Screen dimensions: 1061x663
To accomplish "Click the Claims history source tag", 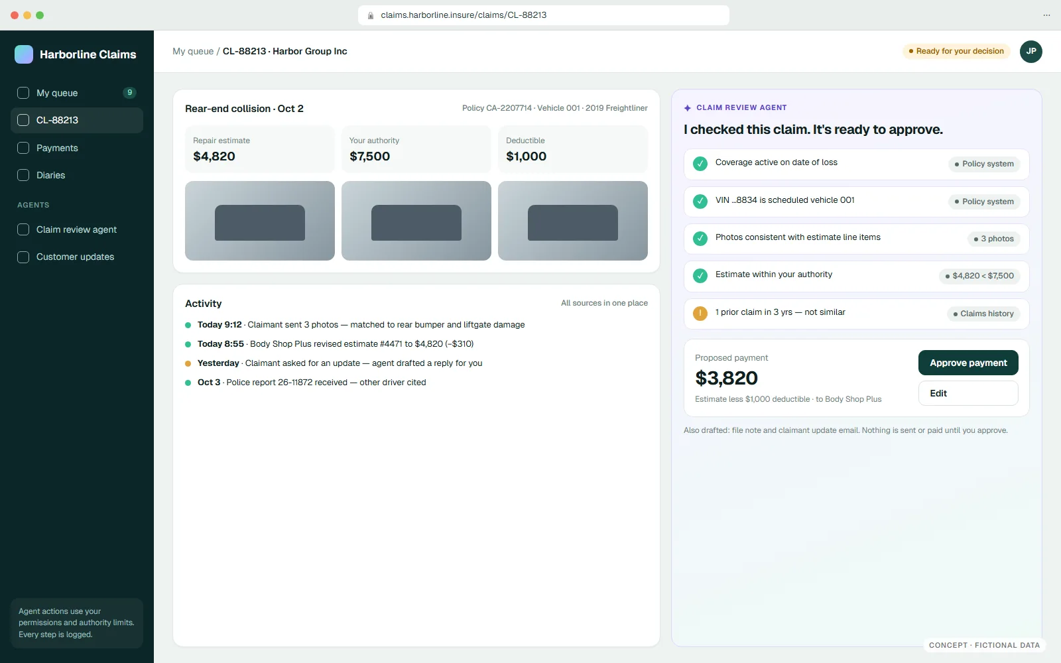I will 983,314.
